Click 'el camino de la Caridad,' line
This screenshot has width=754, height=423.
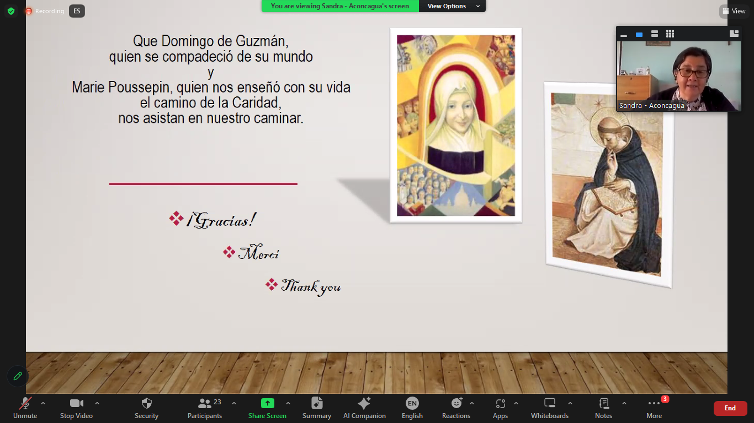(211, 102)
